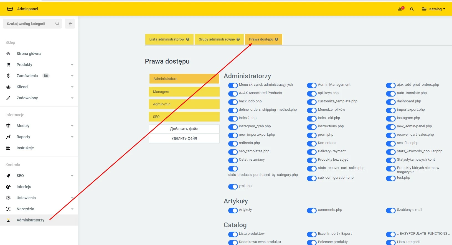Image resolution: width=452 pixels, height=245 pixels.
Task: Click the Добавить файл button
Action: tap(184, 129)
